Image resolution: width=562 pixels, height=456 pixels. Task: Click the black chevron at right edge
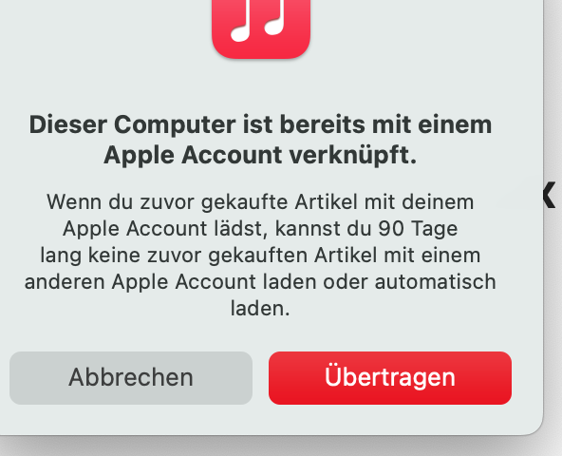point(549,195)
